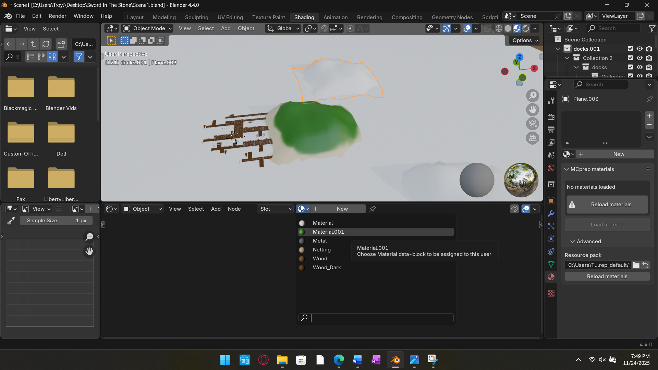658x370 pixels.
Task: Open the Render properties tab
Action: click(x=551, y=117)
